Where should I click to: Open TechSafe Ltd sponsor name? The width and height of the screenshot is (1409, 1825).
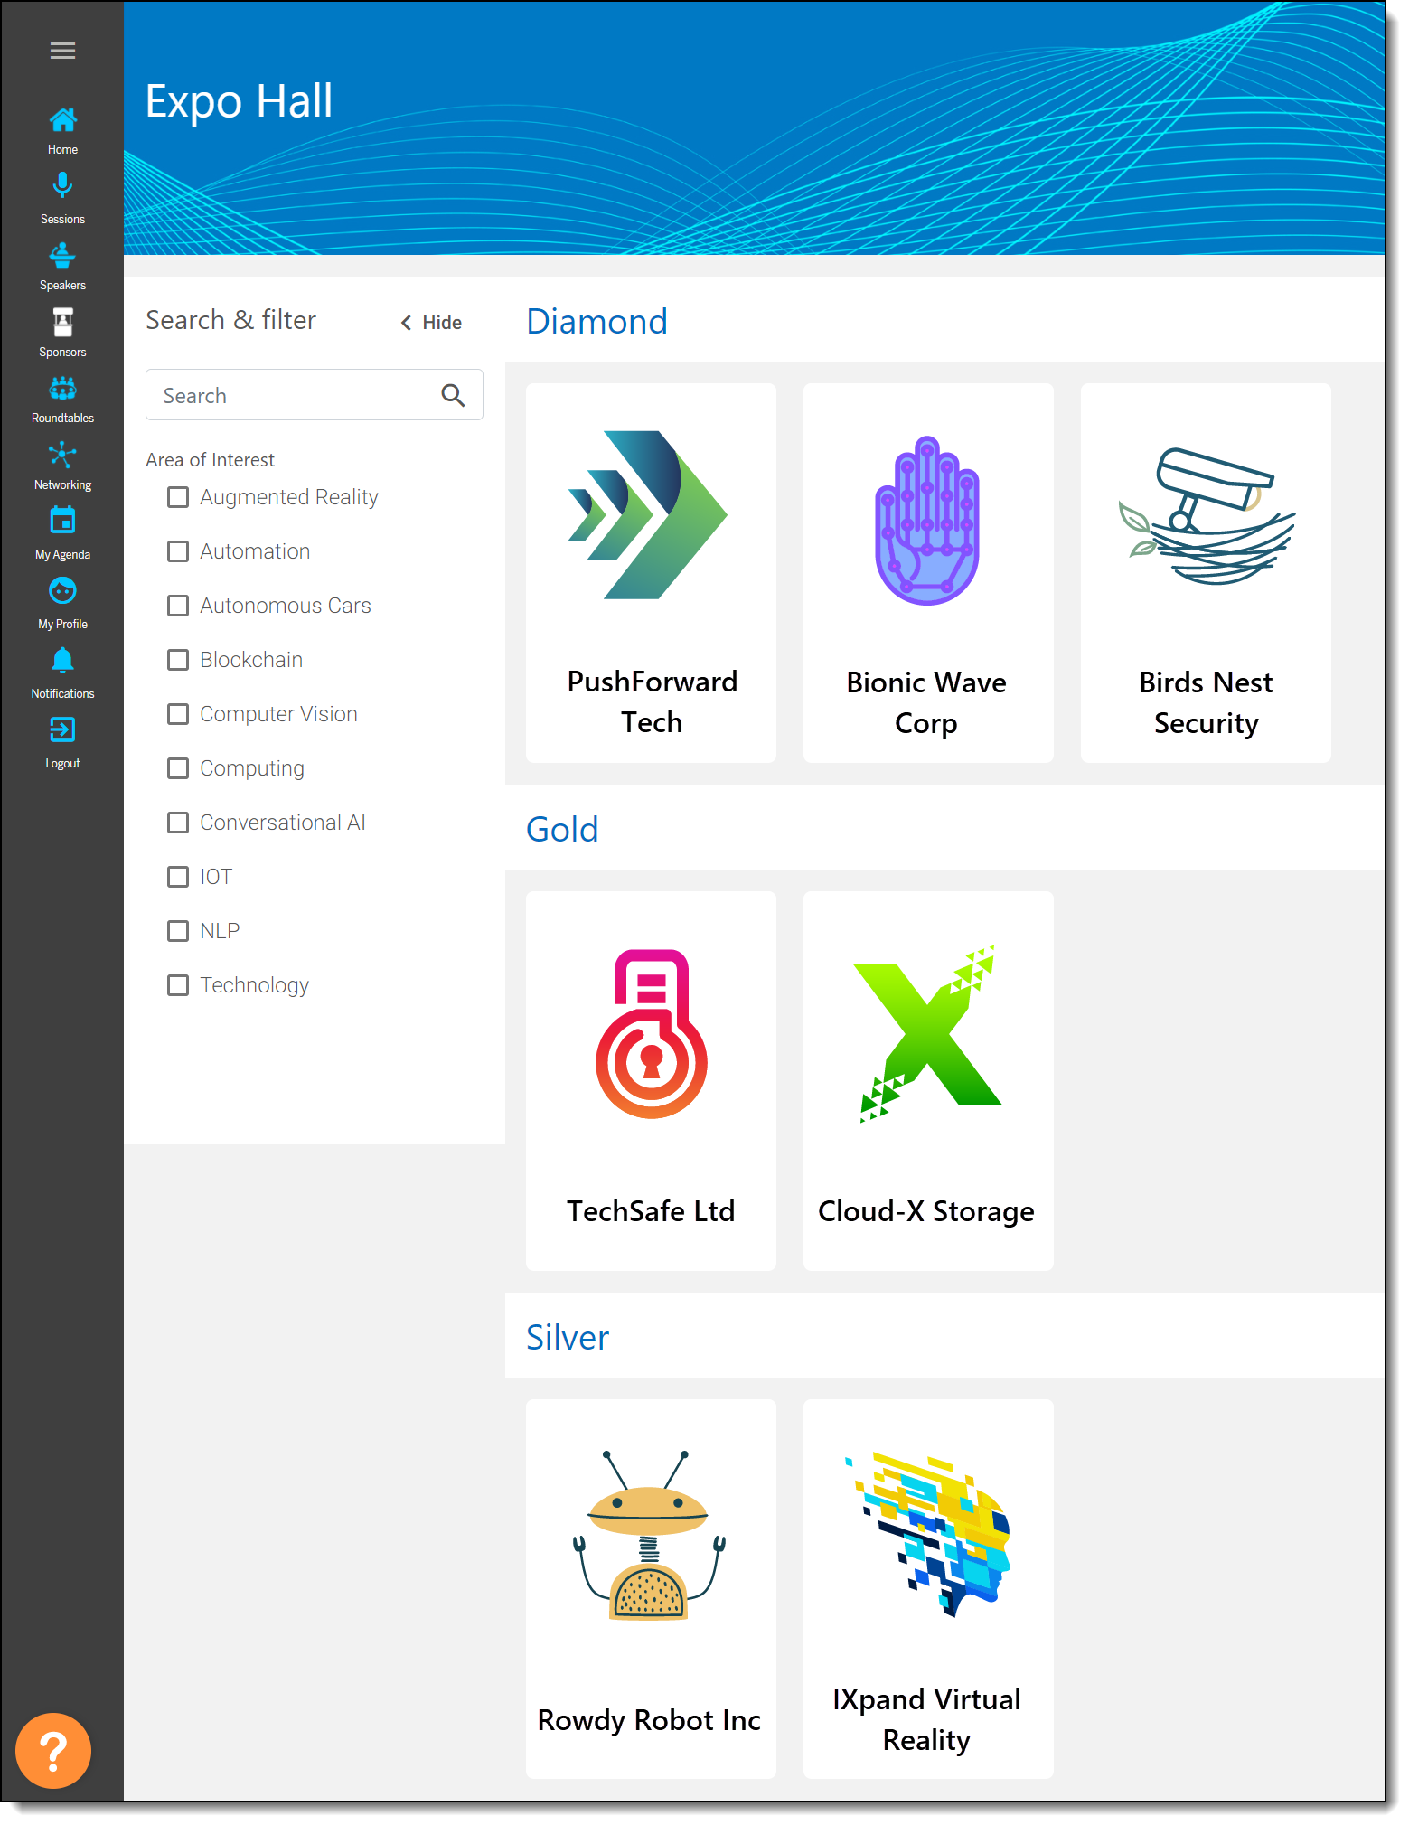coord(651,1210)
